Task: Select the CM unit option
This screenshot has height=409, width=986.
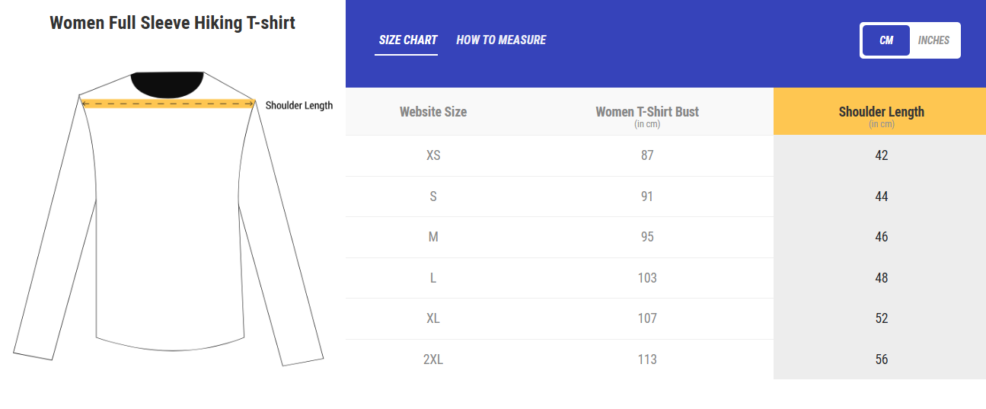Action: tap(886, 40)
